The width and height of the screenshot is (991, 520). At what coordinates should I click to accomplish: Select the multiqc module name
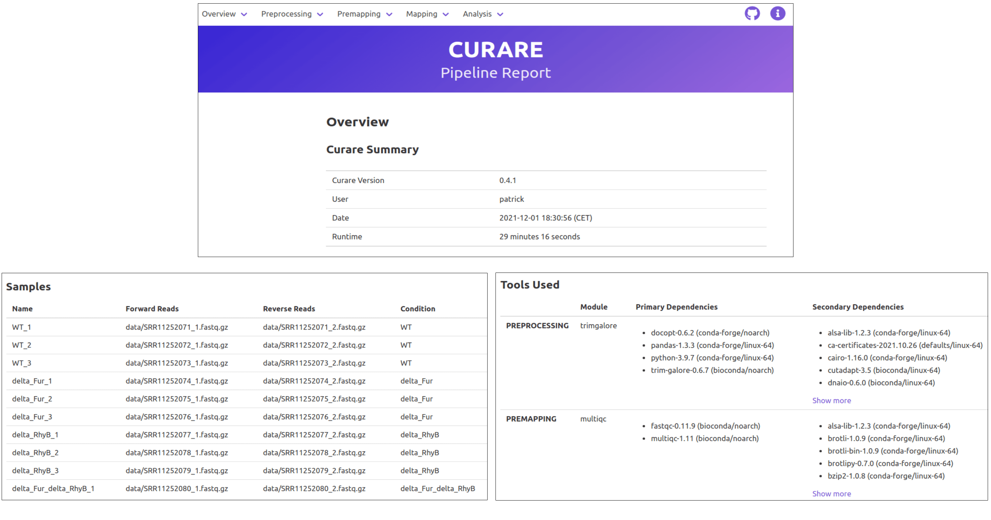[x=593, y=419]
